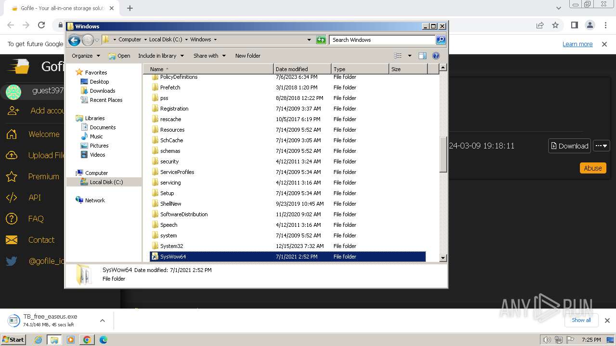
Task: Open media player taskbar icon
Action: (x=71, y=340)
